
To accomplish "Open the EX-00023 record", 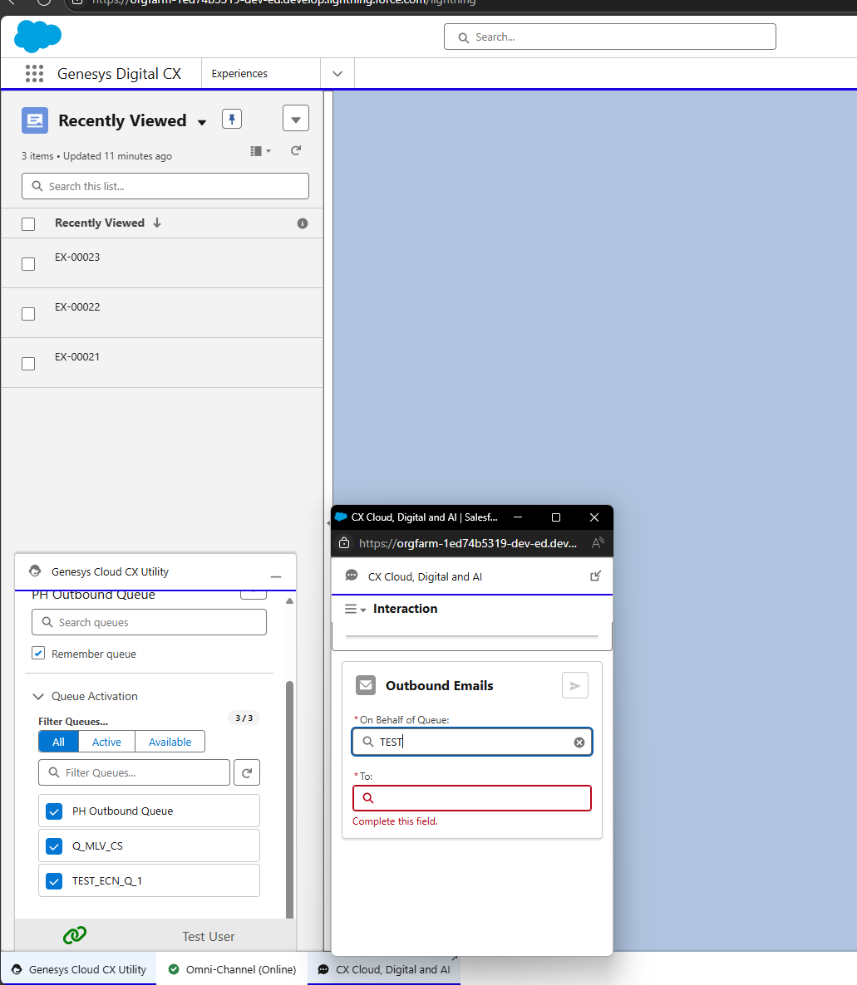I will click(x=77, y=257).
